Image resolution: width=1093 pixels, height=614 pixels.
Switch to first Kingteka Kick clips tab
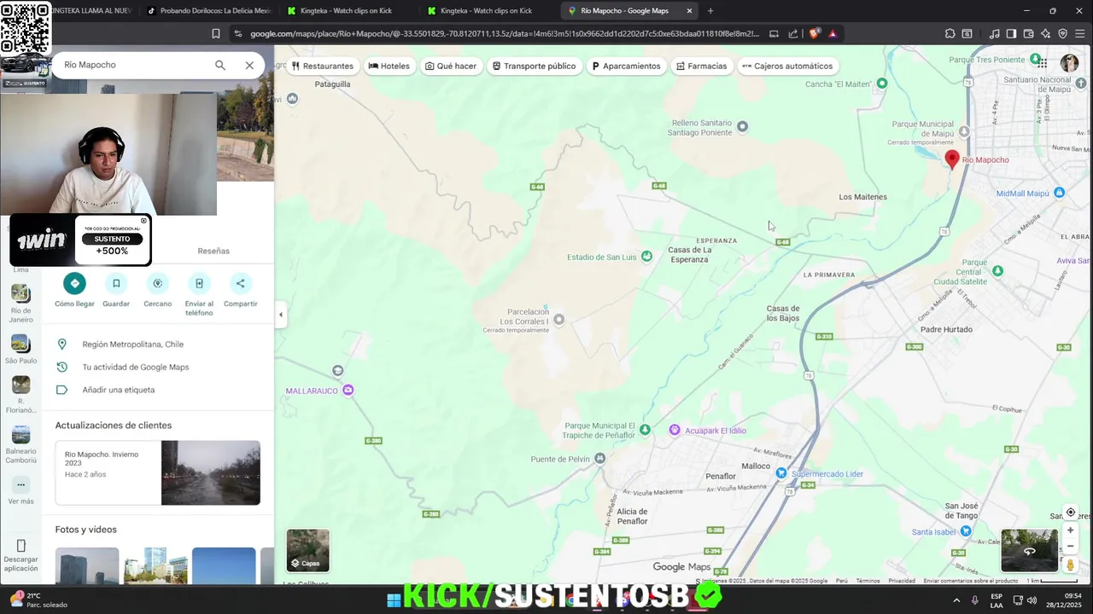coord(347,11)
